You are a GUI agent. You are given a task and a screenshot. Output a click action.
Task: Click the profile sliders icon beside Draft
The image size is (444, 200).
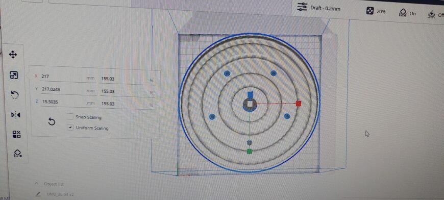[x=302, y=7]
